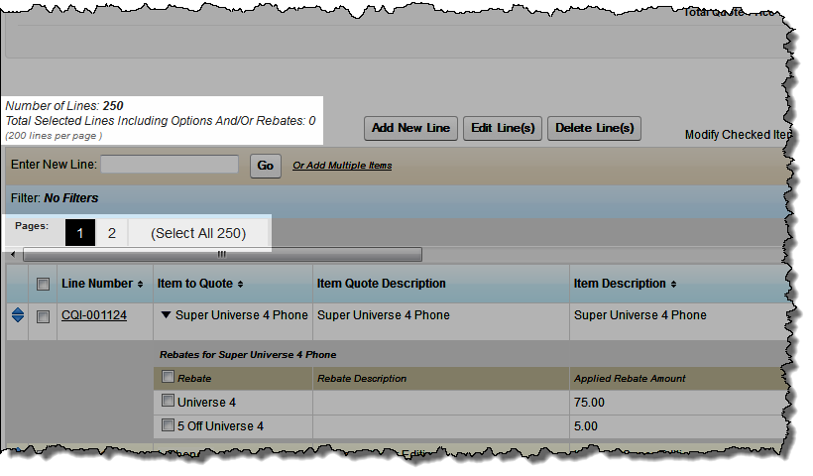The image size is (813, 476).
Task: Click the blue row reorder arrows icon
Action: (17, 315)
